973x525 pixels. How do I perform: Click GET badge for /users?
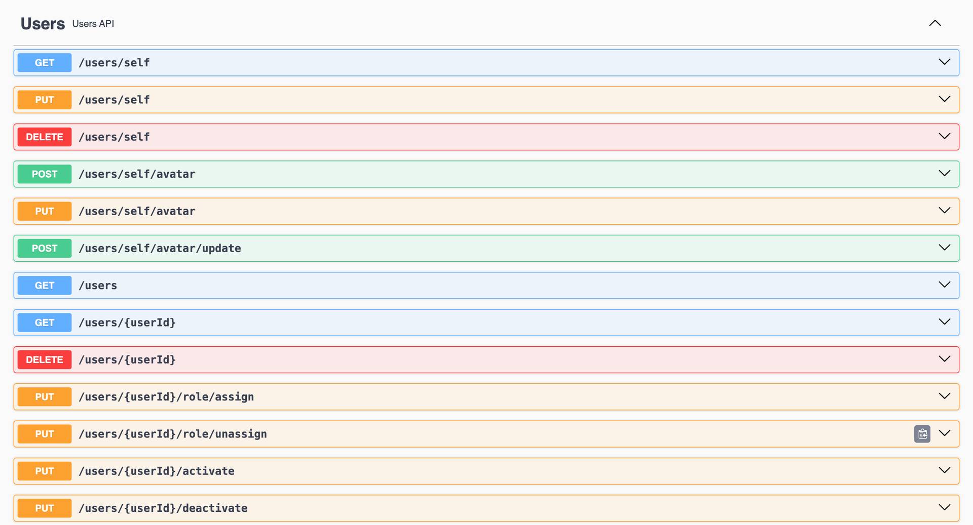(45, 286)
